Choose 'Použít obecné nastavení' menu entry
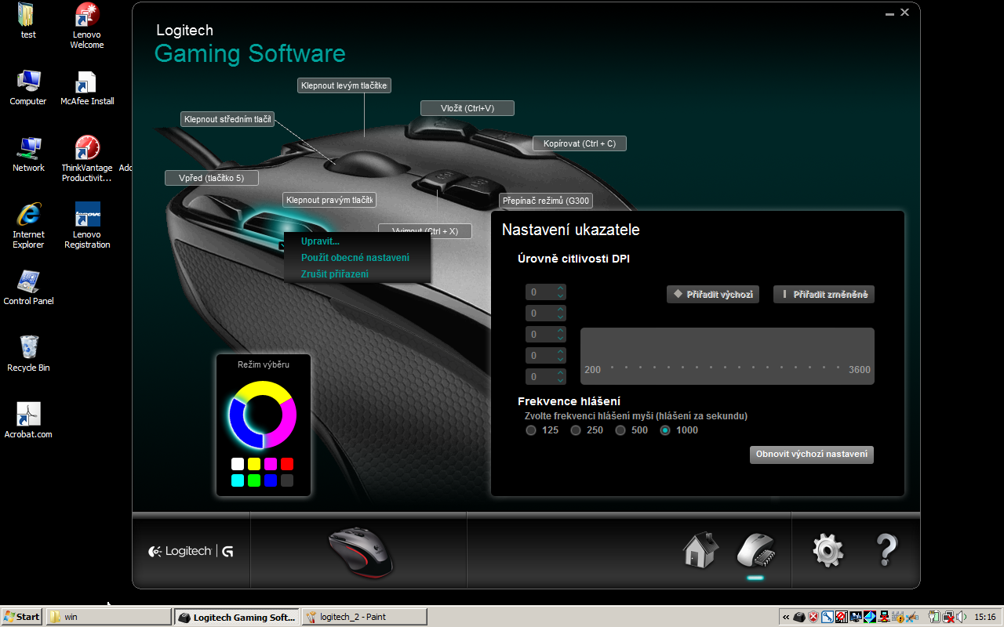The image size is (1004, 627). (x=355, y=258)
